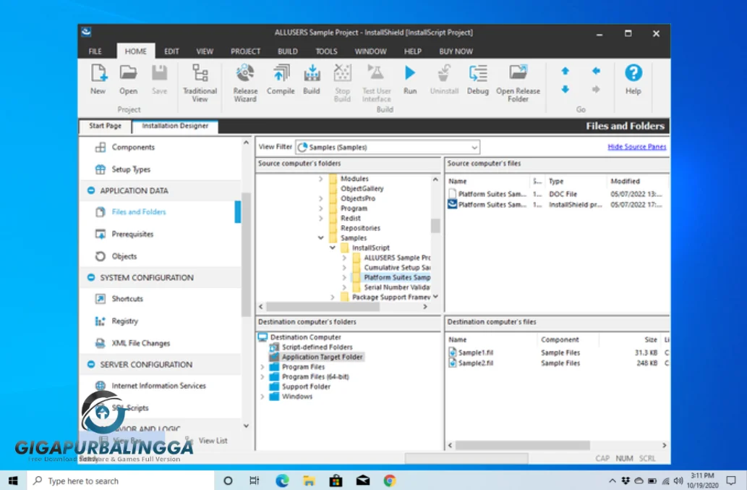The height and width of the screenshot is (490, 747).
Task: Open the PROJECT menu tab
Action: coord(245,51)
